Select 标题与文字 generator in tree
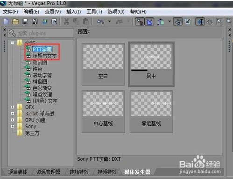This screenshot has height=179, width=233. tap(44, 56)
